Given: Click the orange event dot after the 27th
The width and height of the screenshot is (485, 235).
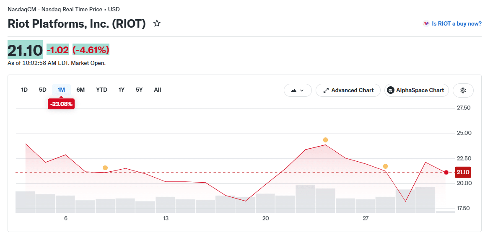Looking at the screenshot, I should click(x=385, y=166).
